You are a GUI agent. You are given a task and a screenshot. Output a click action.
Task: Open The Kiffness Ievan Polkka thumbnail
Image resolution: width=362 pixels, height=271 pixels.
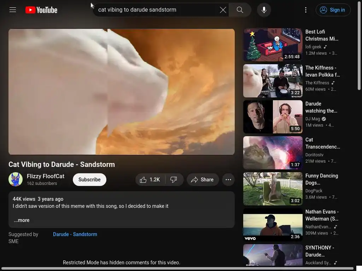coord(273,81)
